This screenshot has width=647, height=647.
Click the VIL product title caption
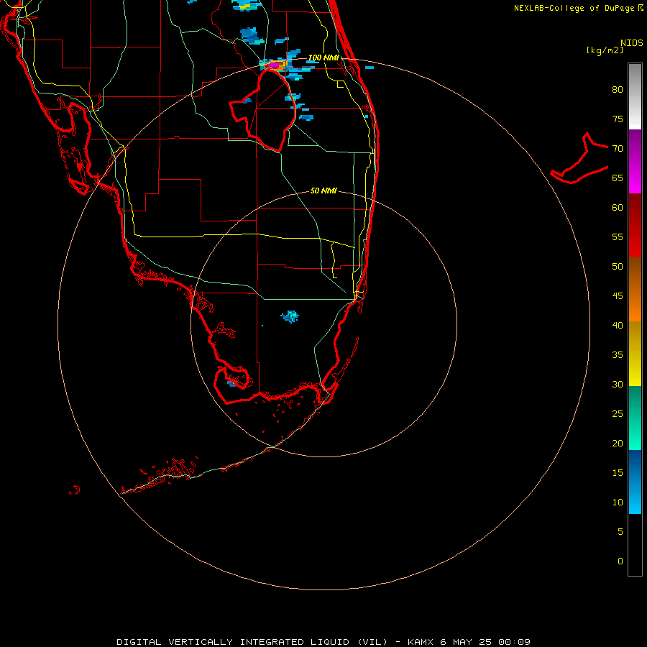[x=323, y=642]
